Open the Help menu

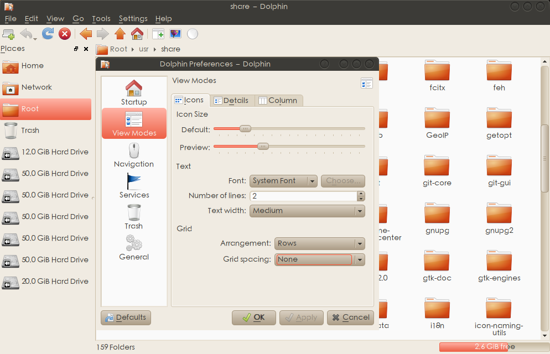pyautogui.click(x=163, y=19)
